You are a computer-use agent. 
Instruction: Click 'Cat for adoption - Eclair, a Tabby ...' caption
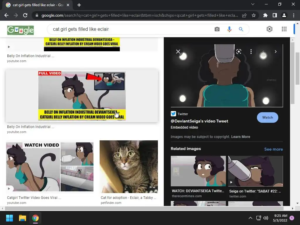point(128,198)
